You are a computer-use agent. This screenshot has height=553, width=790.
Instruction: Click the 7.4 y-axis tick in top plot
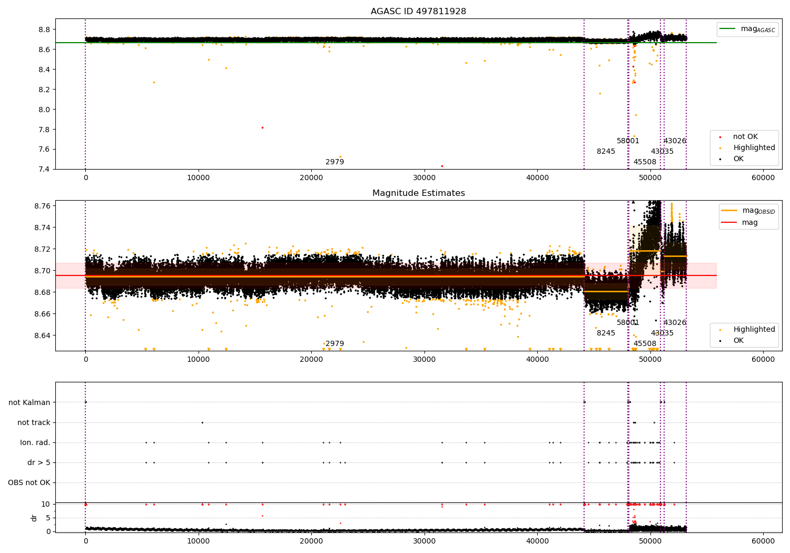pos(44,170)
